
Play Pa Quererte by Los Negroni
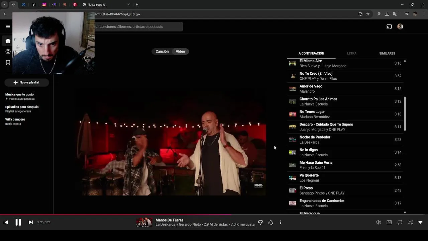346,178
